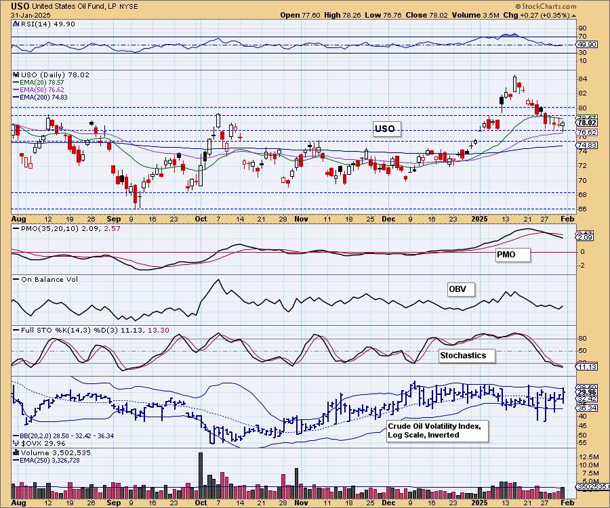This screenshot has height=508, width=610.
Task: Click the volume bars icon beside Volume label
Action: [16, 452]
